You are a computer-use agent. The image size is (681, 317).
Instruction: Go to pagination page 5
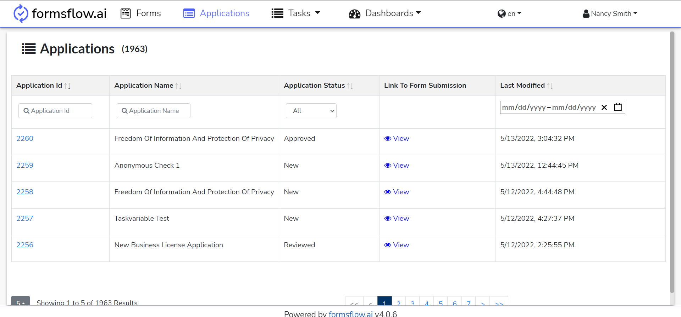pos(441,301)
